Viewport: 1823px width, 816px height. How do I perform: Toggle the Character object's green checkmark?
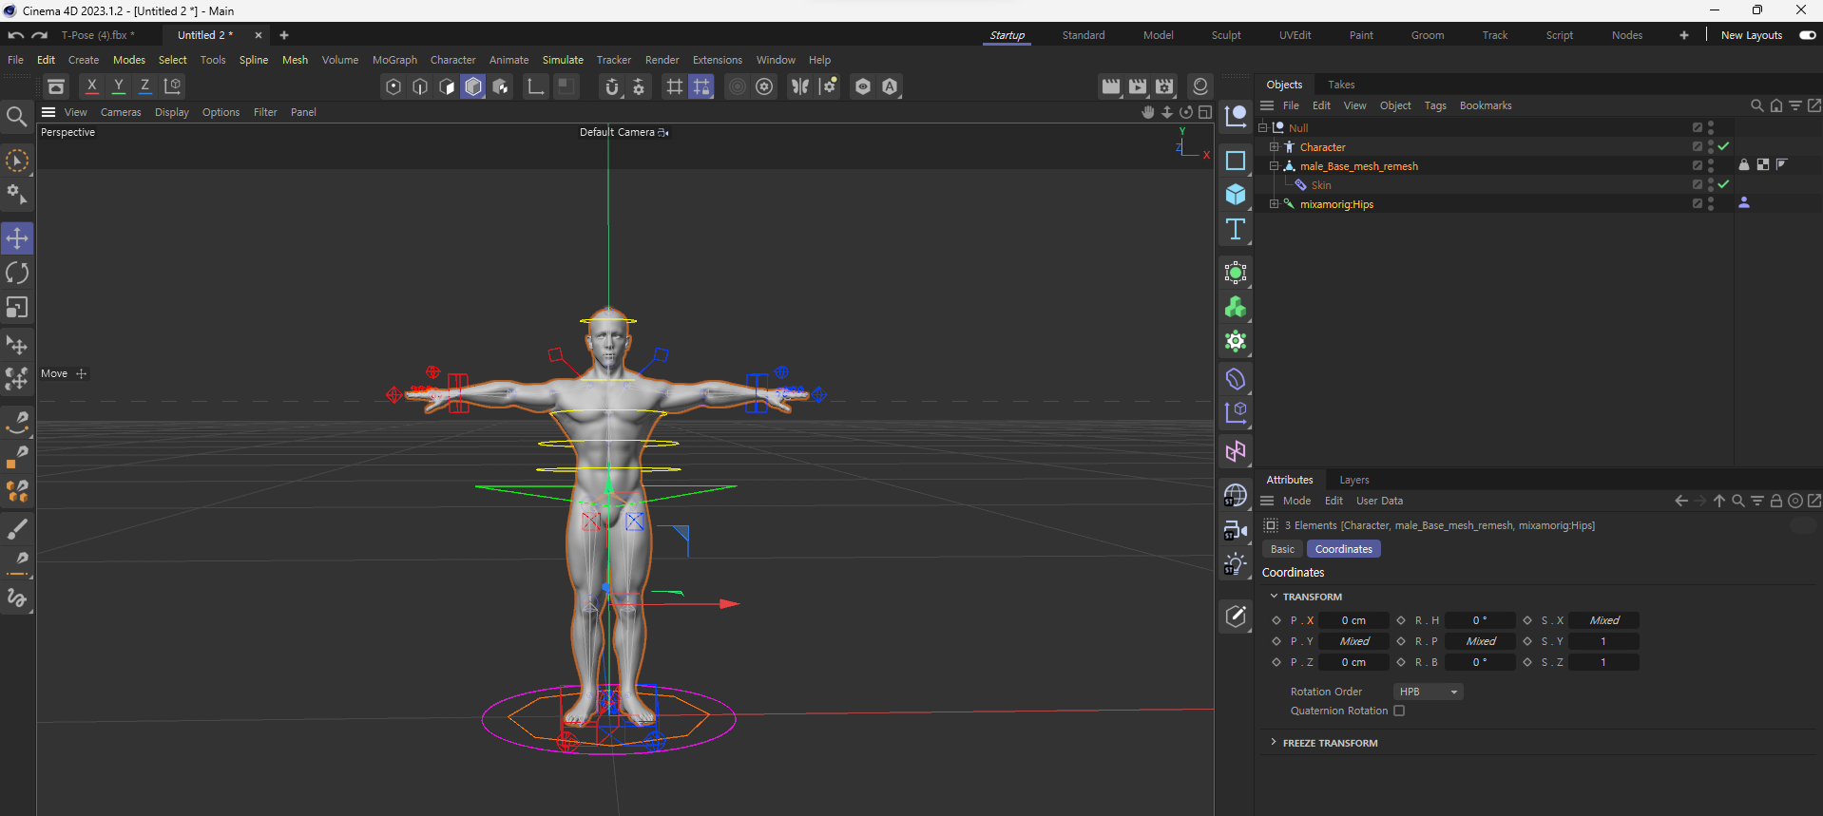click(x=1723, y=146)
